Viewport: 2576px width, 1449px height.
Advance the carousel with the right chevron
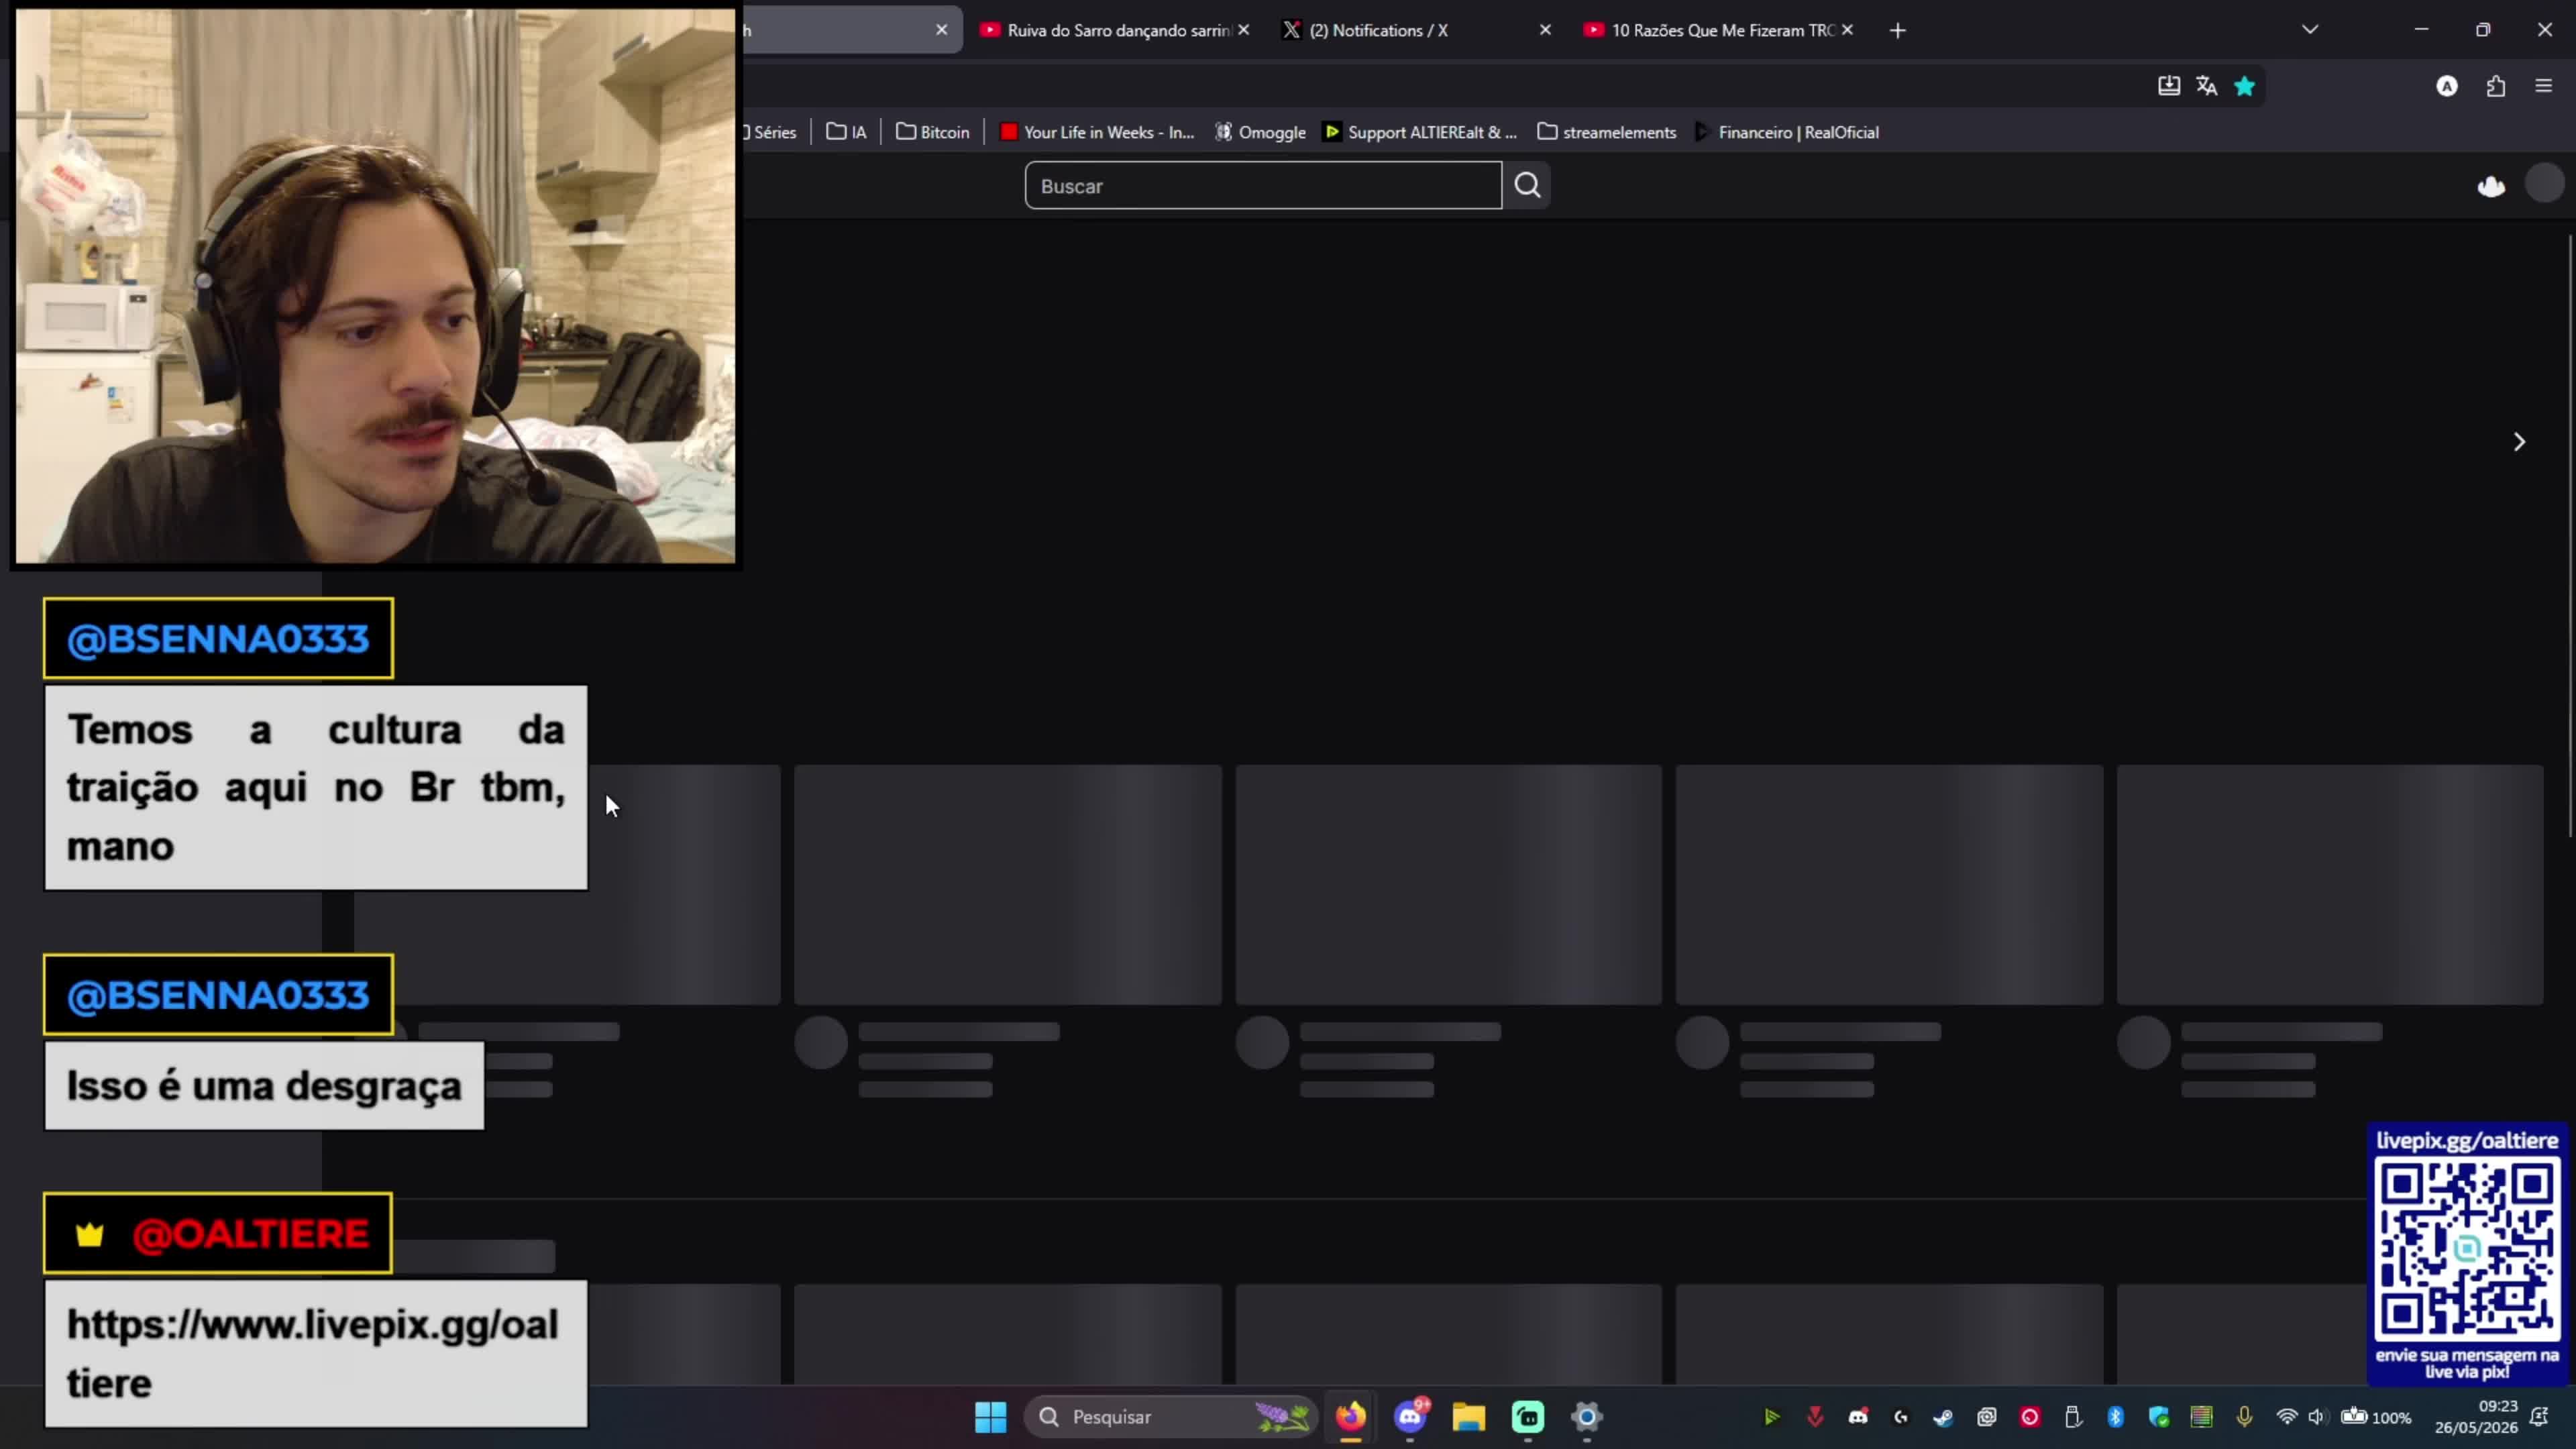click(2519, 442)
